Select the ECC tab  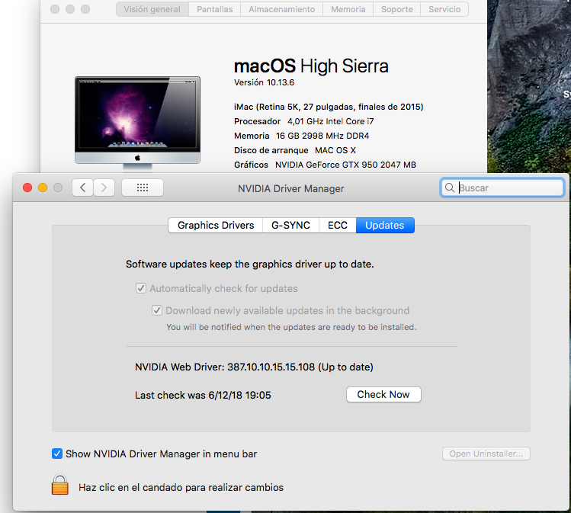(x=338, y=226)
